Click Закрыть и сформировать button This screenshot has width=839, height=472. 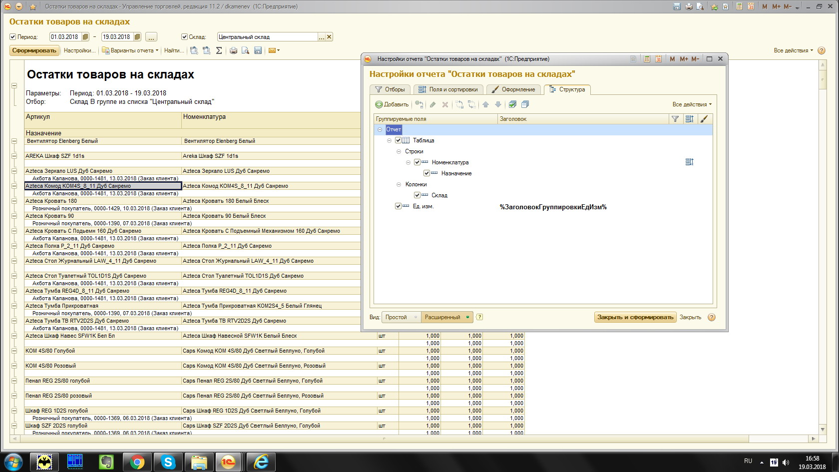(635, 317)
